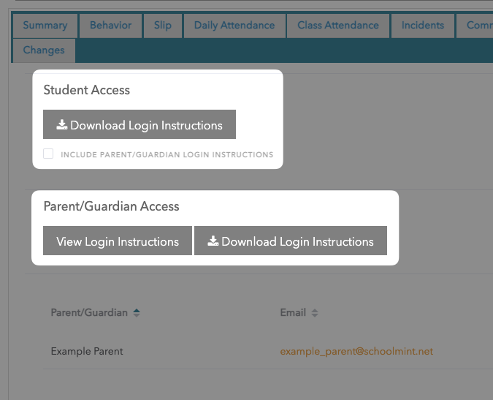Click the Student Access heading

pyautogui.click(x=87, y=90)
